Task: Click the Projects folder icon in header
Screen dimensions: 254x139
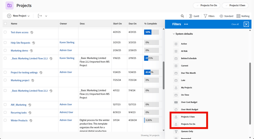Action: [x=9, y=5]
